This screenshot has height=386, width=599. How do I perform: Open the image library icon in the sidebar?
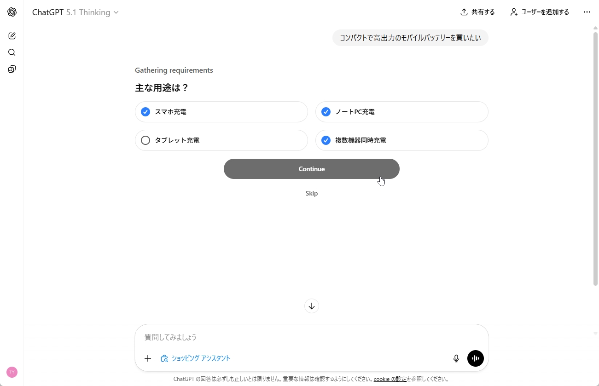coord(12,69)
